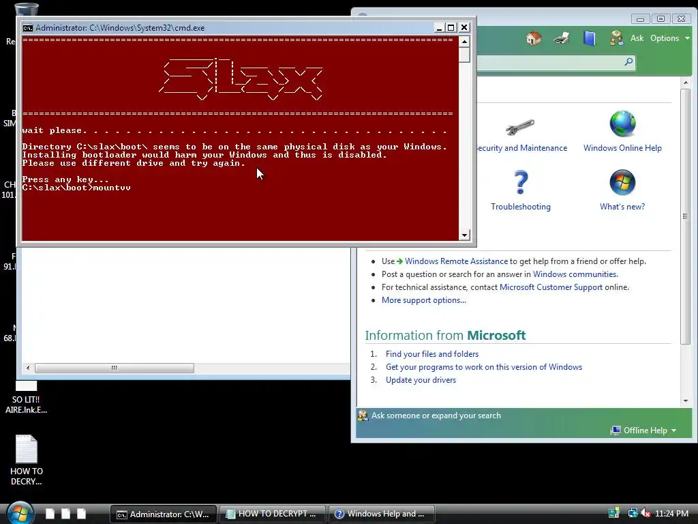Click the Help window vertical scrollbar thumb

(x=686, y=216)
